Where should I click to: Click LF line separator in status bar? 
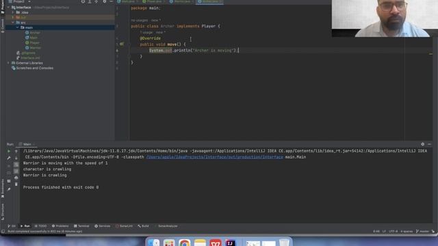tap(384, 231)
